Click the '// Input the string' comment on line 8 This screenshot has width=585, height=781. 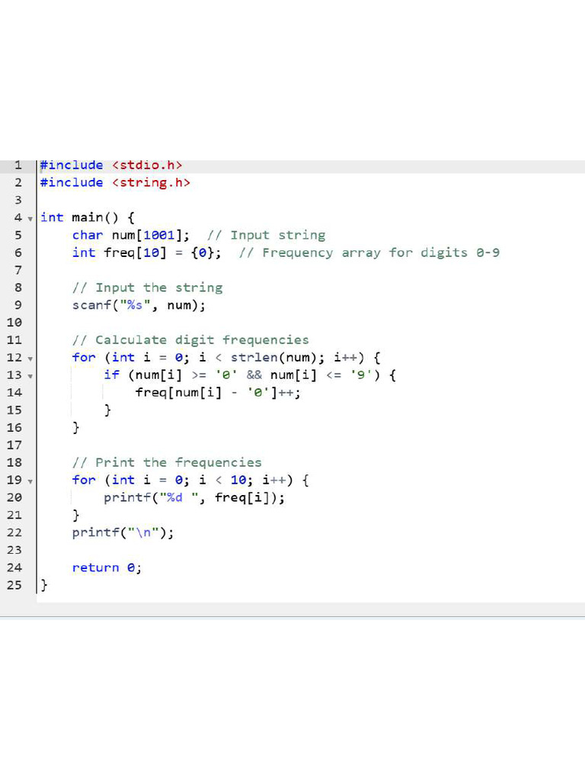pyautogui.click(x=147, y=288)
